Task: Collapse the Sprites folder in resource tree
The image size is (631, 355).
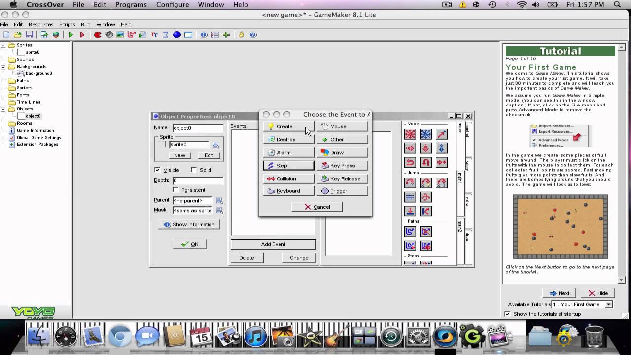Action: [3, 45]
